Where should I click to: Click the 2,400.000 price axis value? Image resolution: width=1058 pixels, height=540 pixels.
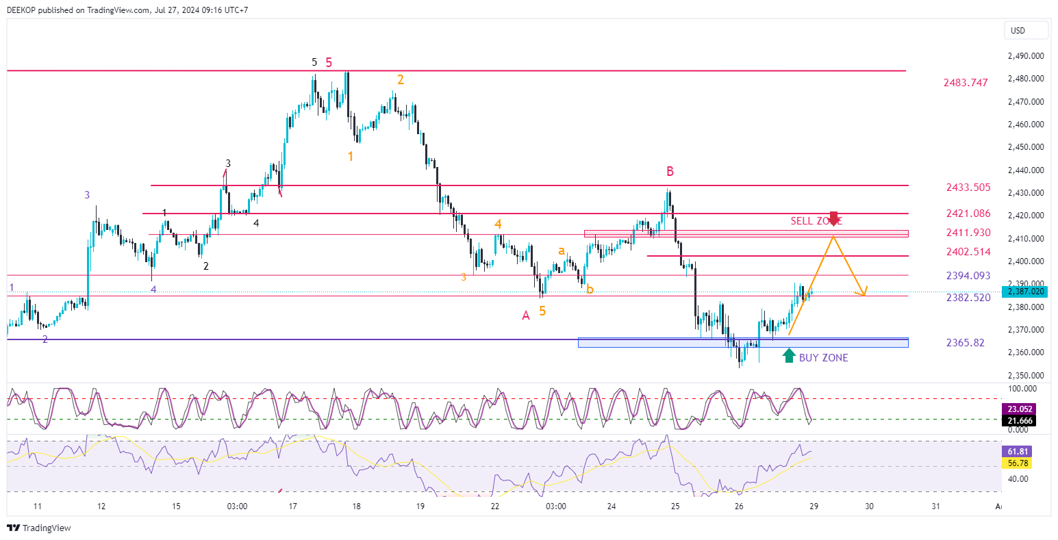pos(1026,261)
